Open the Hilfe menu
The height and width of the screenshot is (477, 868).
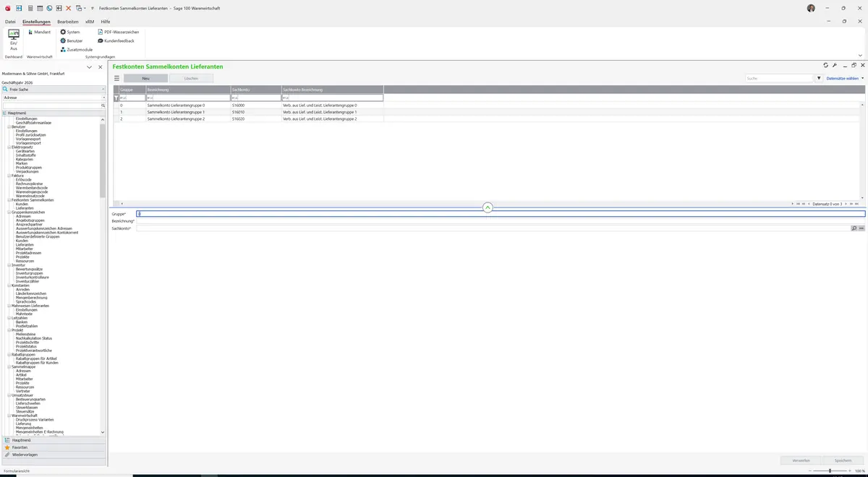pyautogui.click(x=106, y=22)
